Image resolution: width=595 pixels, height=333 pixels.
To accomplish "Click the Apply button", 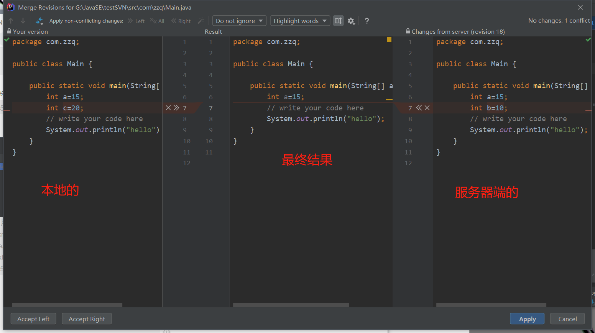I will 527,319.
